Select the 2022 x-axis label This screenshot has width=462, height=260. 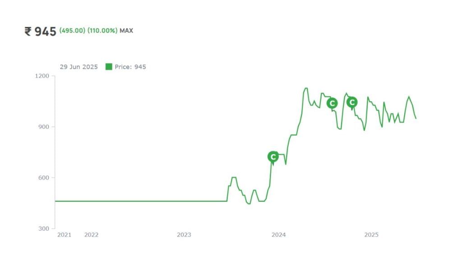[x=91, y=235]
